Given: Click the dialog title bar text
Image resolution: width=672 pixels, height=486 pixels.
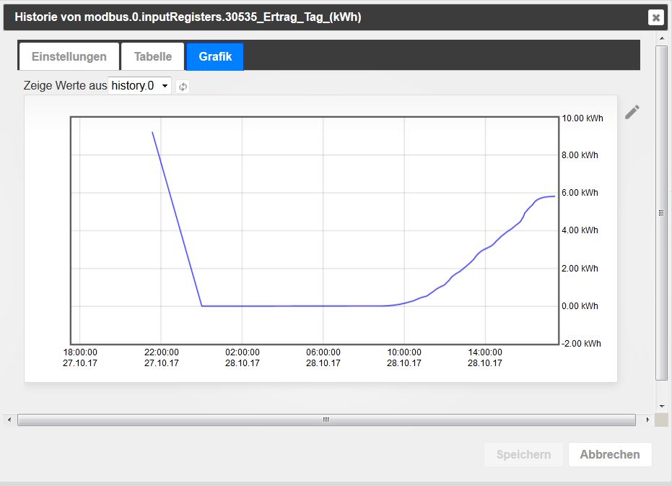Looking at the screenshot, I should coord(188,17).
